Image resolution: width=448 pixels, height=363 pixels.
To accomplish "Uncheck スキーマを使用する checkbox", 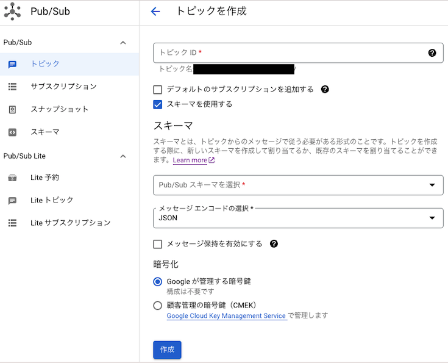I will coord(158,104).
